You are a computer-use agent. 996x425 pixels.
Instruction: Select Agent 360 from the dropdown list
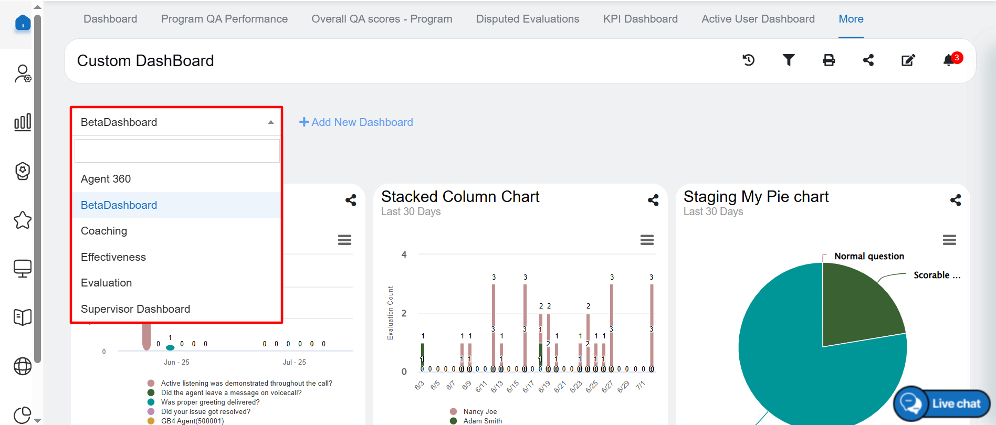pos(106,179)
